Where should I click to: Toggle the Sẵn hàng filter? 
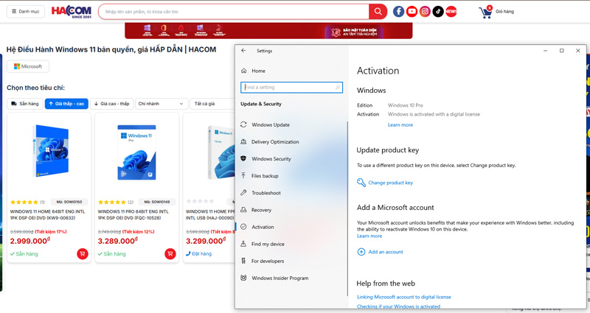pyautogui.click(x=25, y=104)
